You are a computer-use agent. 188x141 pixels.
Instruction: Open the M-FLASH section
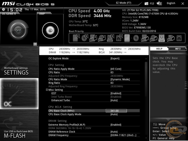point(19,125)
